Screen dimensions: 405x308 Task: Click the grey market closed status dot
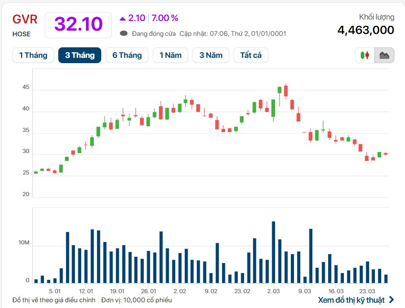(123, 33)
